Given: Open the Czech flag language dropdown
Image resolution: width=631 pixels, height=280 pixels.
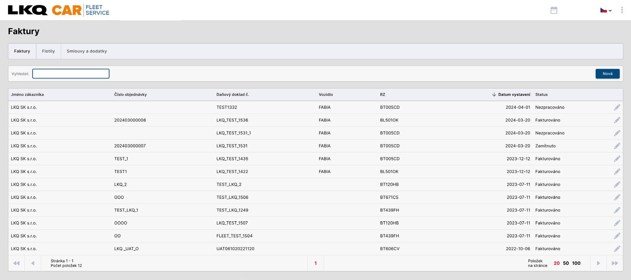Looking at the screenshot, I should click(606, 10).
